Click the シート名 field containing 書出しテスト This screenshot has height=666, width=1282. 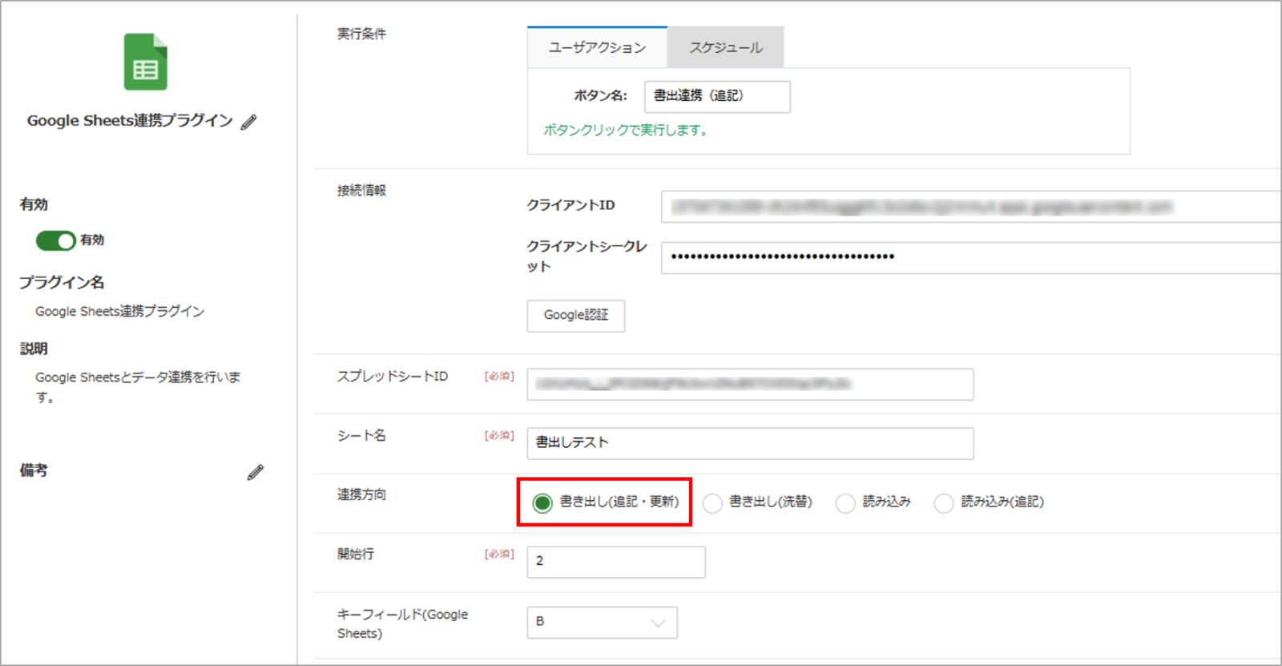pos(750,443)
